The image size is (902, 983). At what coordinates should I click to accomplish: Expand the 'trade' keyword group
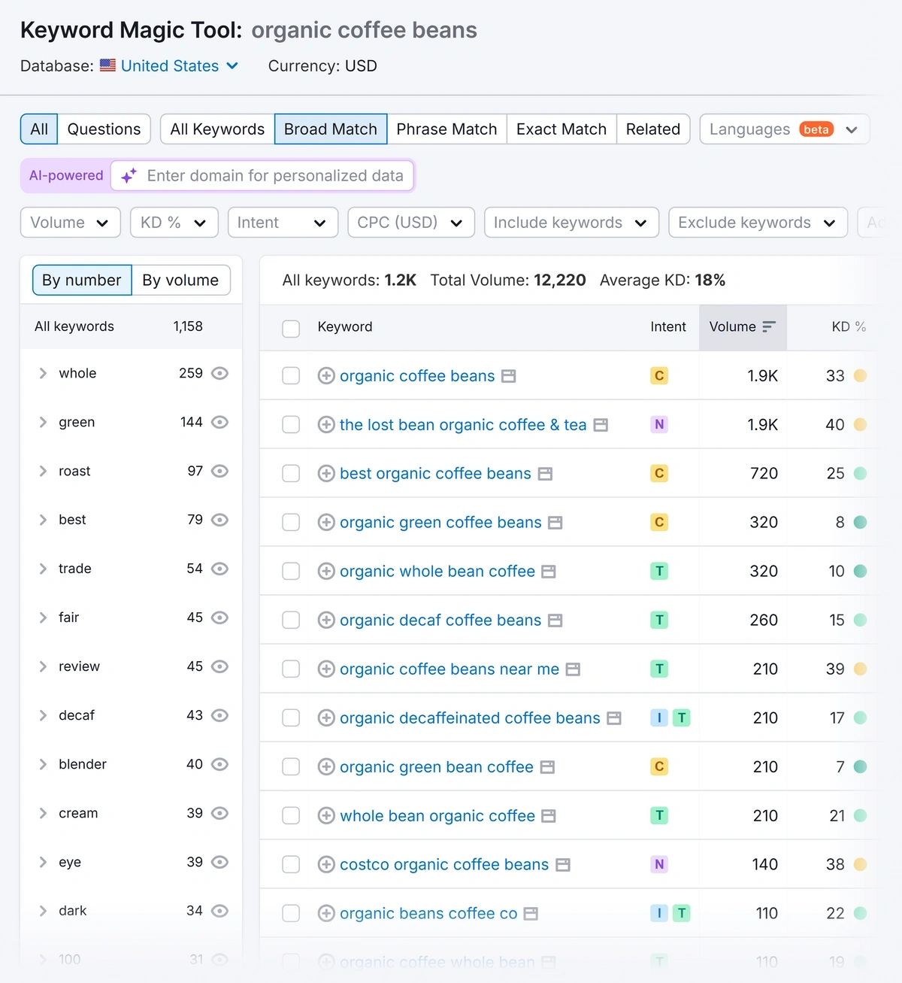point(43,569)
